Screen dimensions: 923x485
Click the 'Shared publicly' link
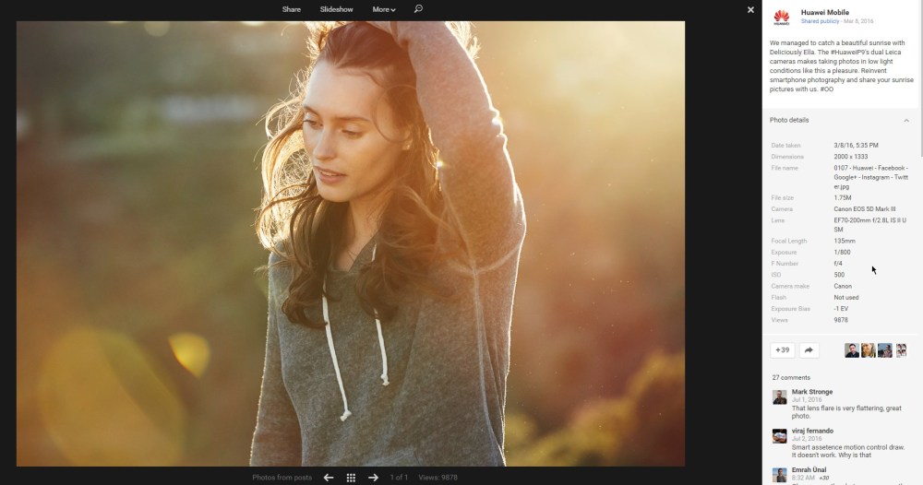click(819, 20)
